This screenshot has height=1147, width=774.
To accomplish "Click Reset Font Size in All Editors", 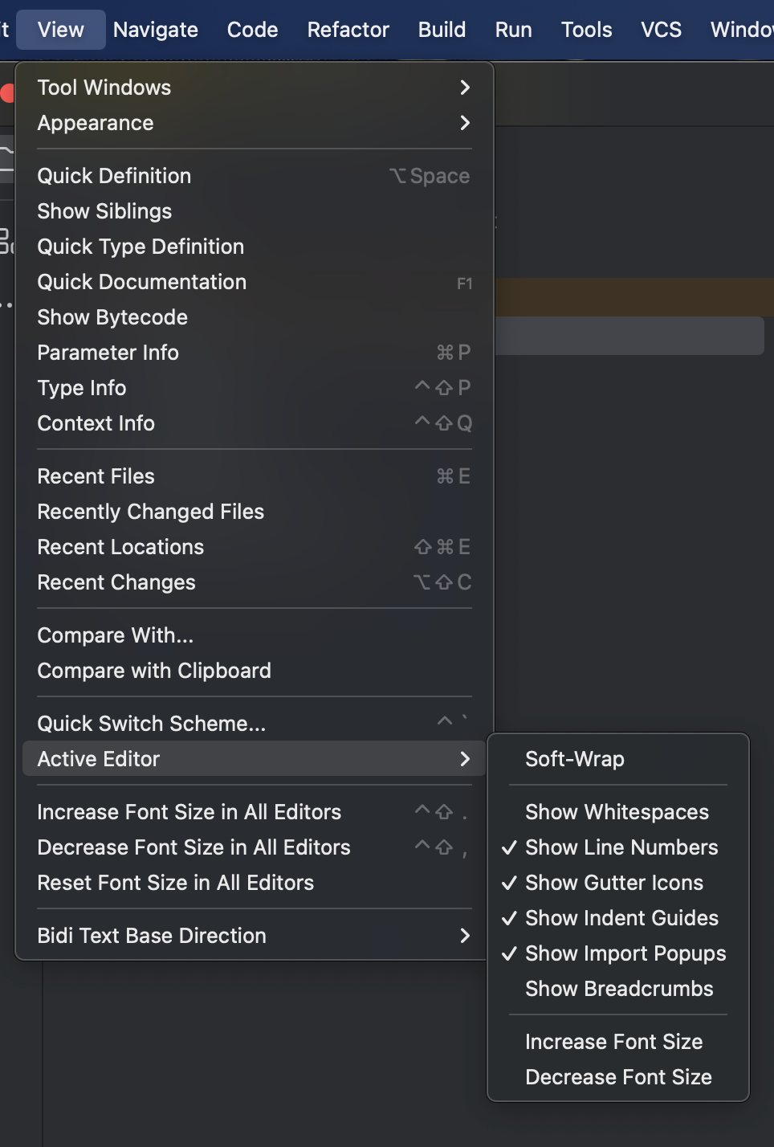I will 254,883.
